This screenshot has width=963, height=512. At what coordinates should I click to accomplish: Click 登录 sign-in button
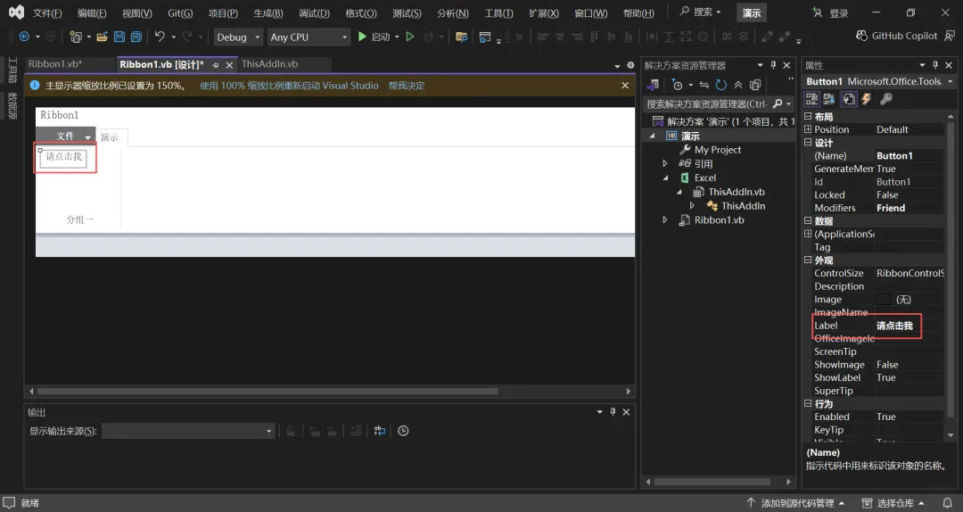point(830,12)
